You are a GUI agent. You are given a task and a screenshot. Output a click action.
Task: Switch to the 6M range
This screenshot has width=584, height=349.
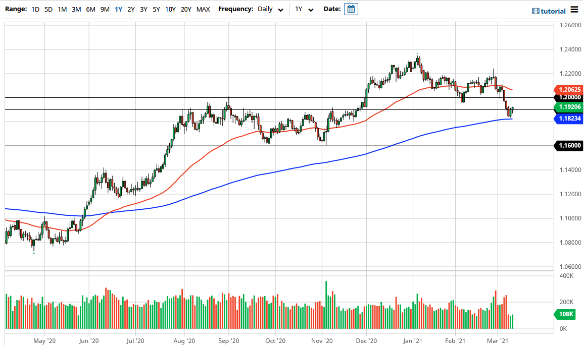pos(90,9)
